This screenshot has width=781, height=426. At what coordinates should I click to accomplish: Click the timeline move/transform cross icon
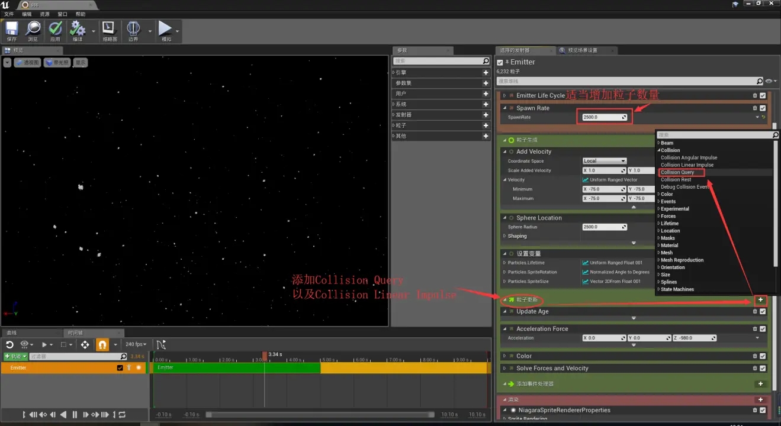[x=85, y=344]
